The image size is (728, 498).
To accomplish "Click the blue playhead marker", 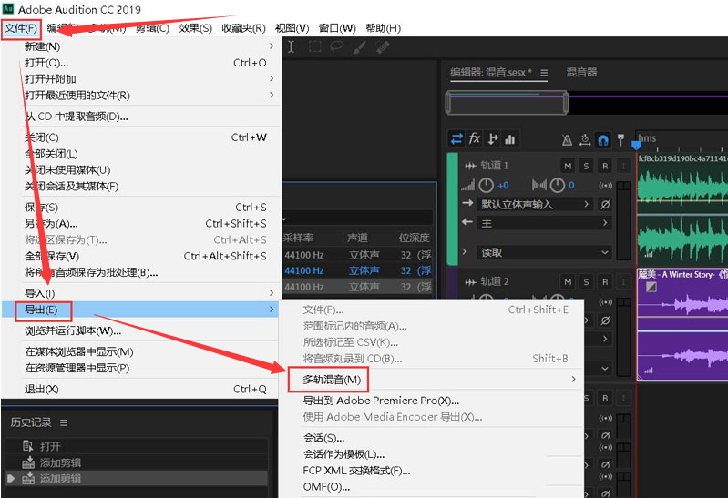I will (637, 146).
